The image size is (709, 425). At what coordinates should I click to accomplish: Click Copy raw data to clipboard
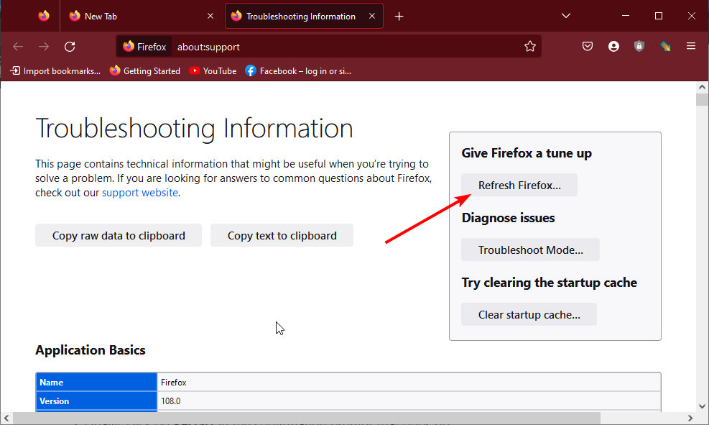click(119, 235)
